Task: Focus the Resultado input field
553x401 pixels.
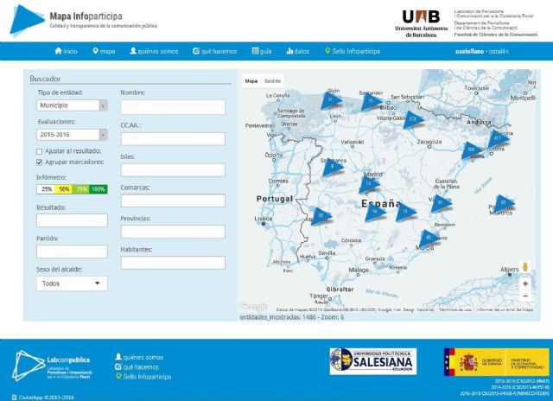Action: [x=72, y=220]
